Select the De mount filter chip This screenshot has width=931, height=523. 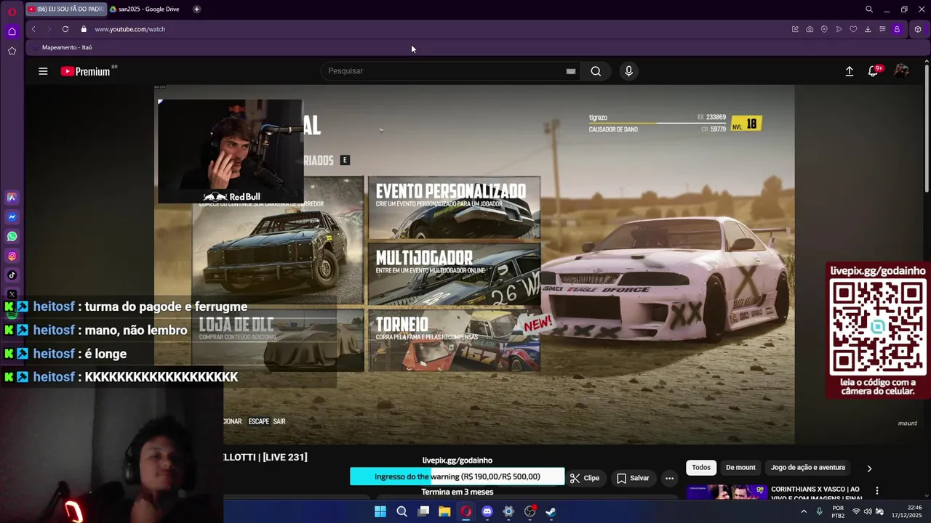coord(740,468)
